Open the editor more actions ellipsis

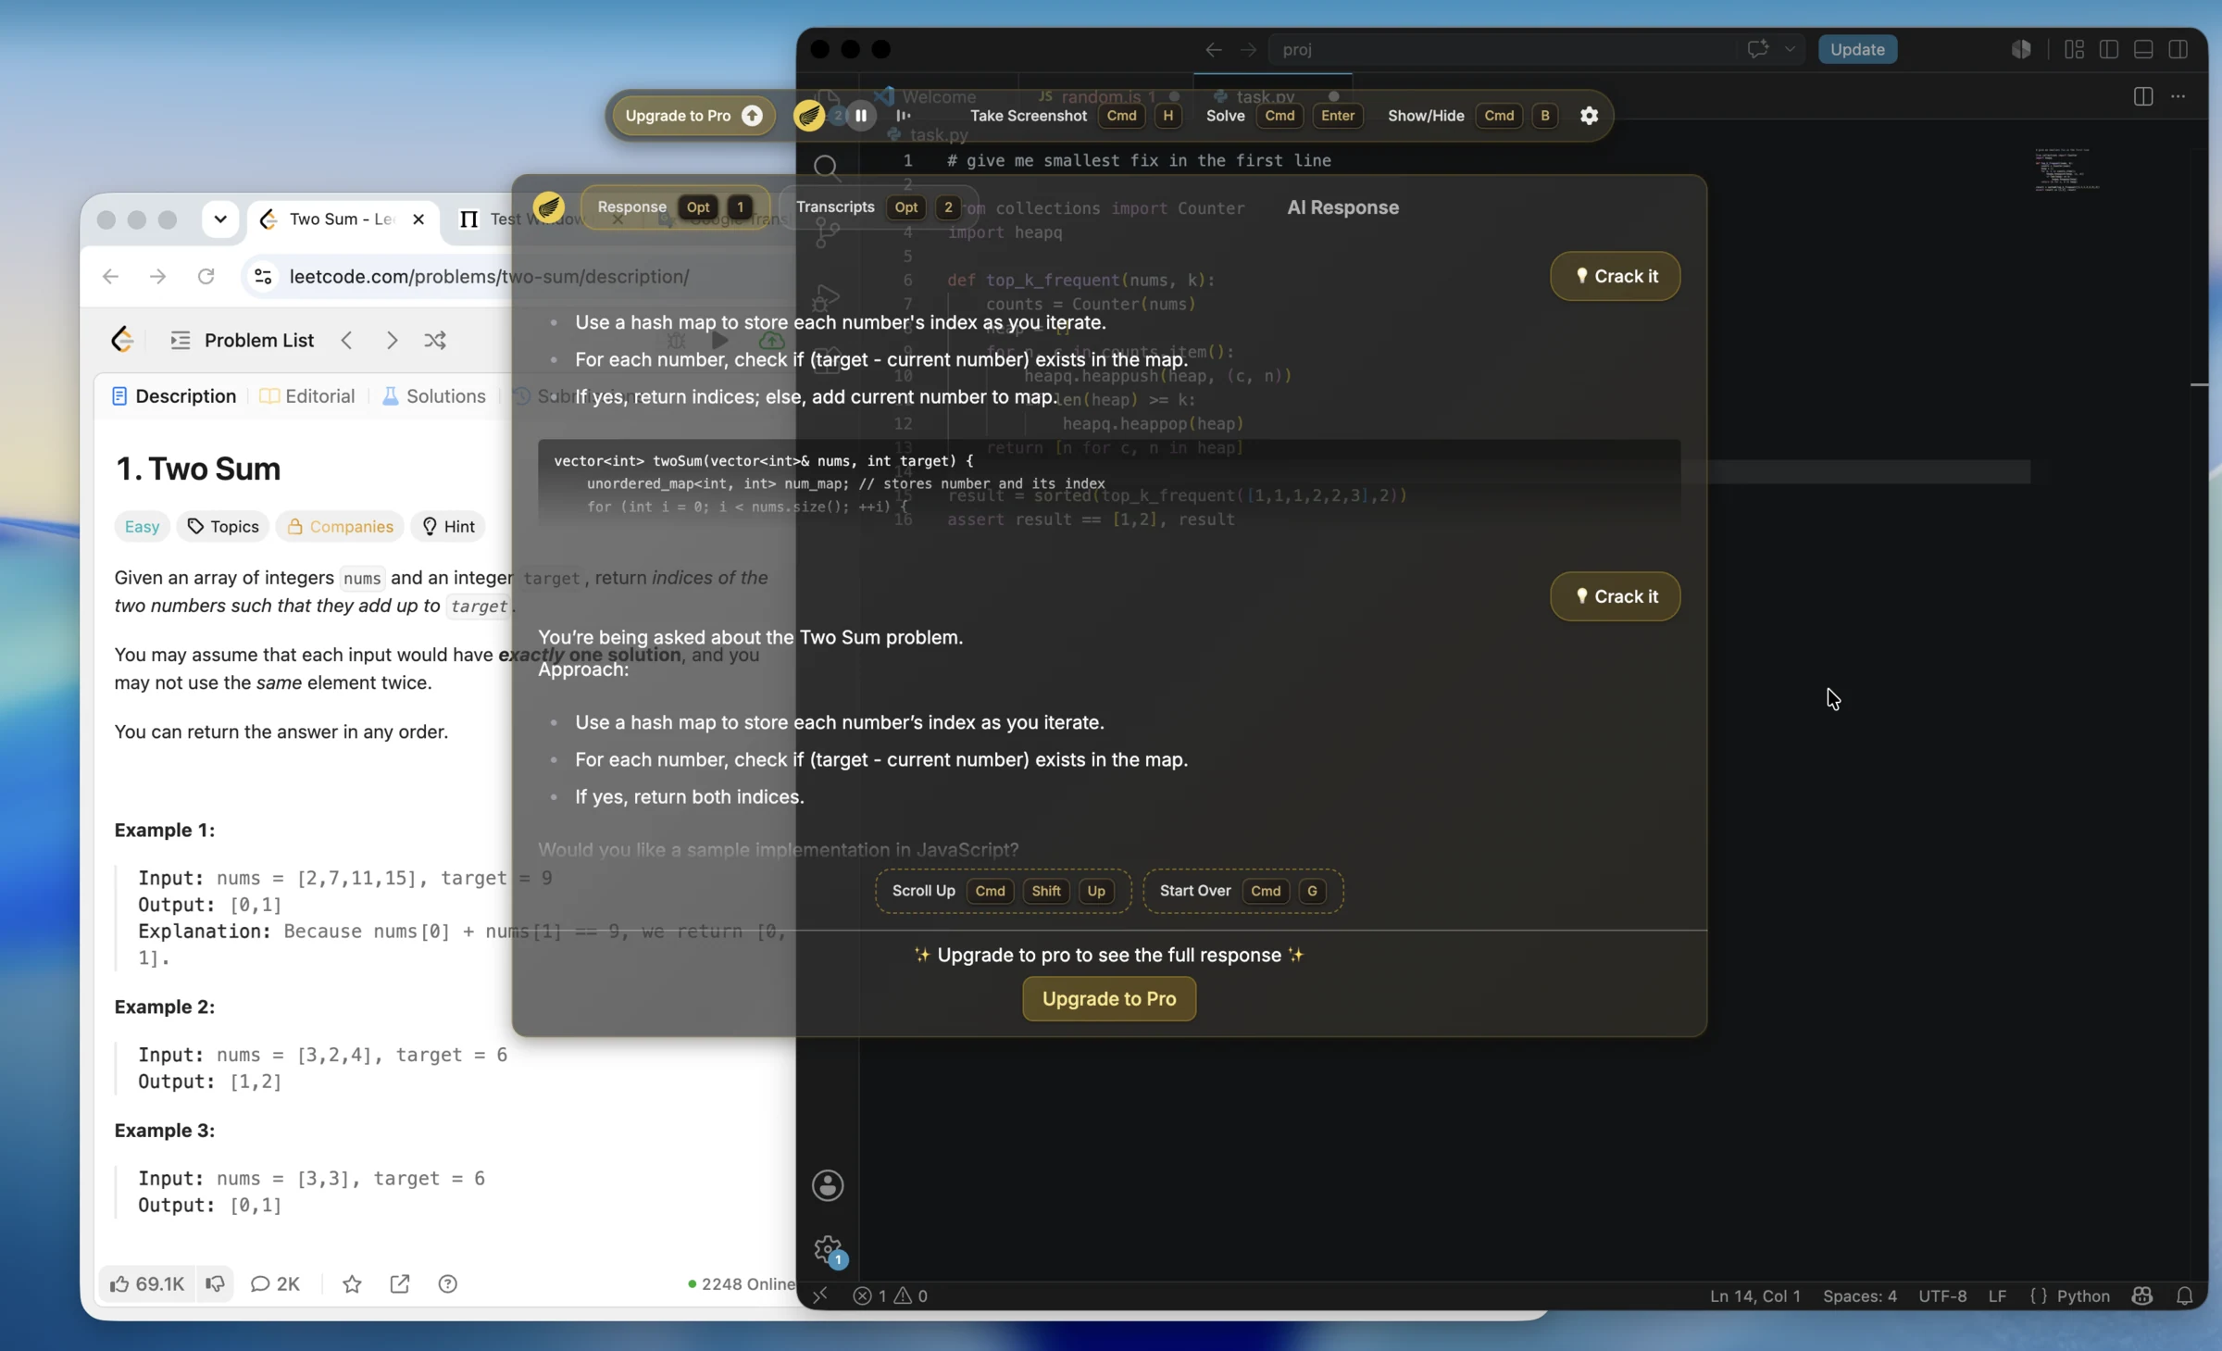2178,95
